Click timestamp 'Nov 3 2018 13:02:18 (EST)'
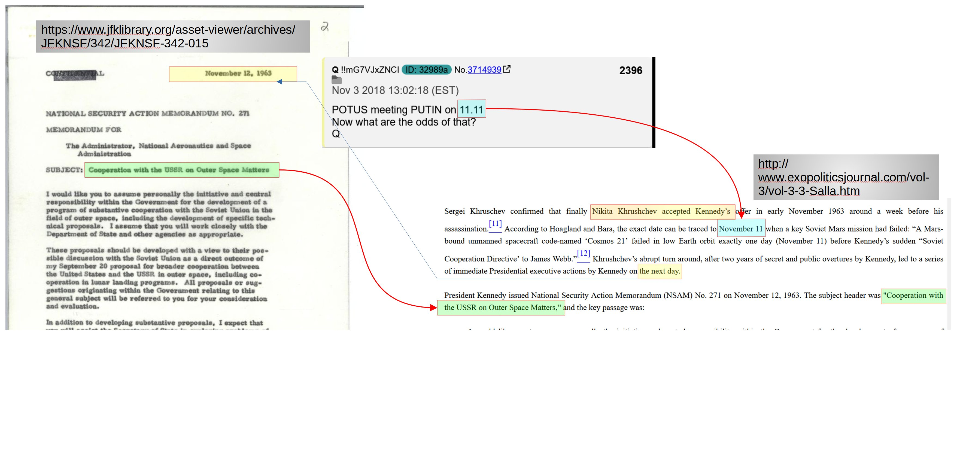 (x=395, y=90)
